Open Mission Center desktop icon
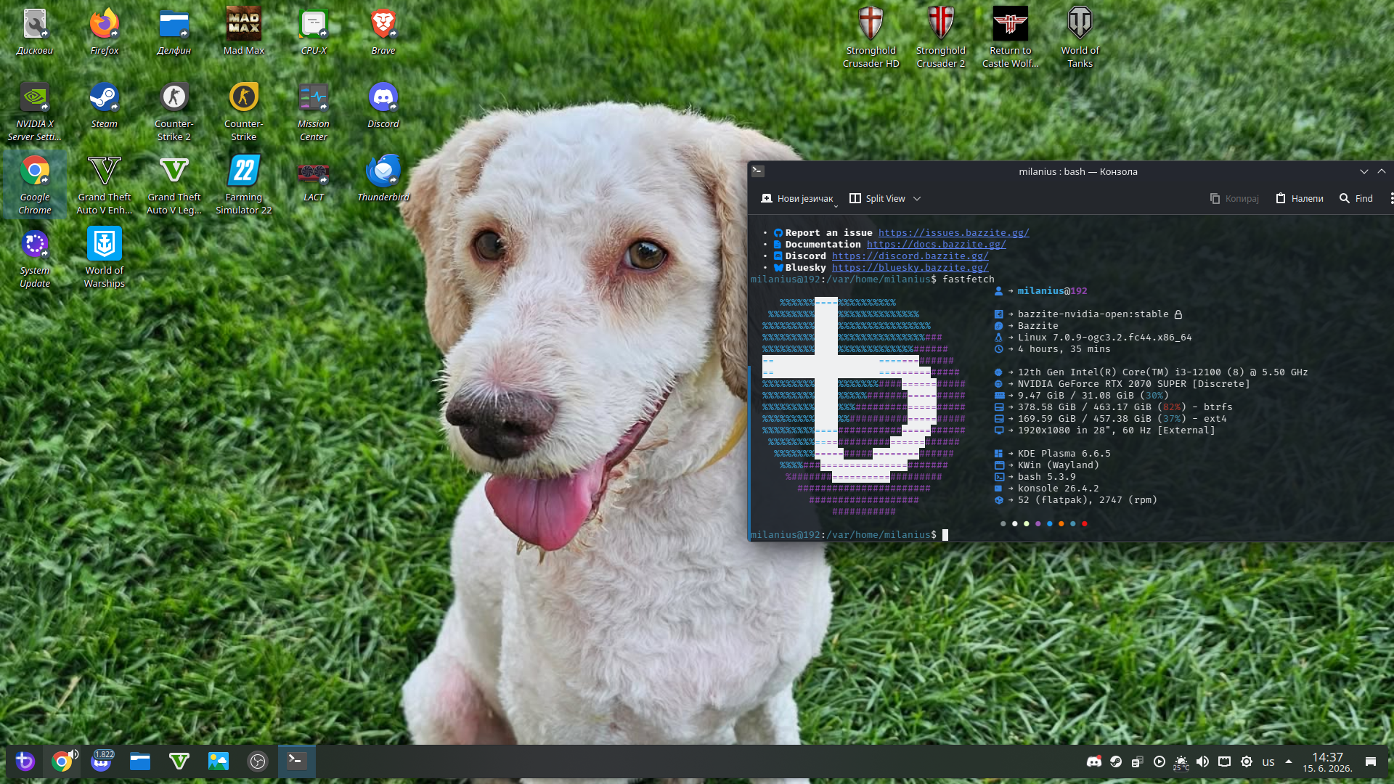 314,112
